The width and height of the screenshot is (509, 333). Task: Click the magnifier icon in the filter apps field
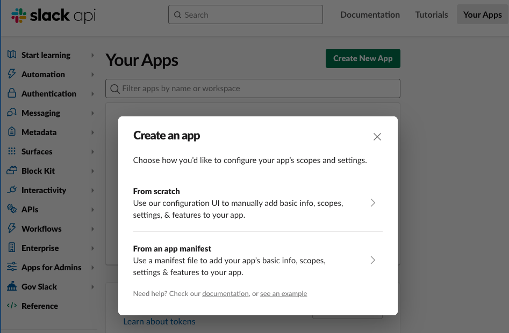115,88
